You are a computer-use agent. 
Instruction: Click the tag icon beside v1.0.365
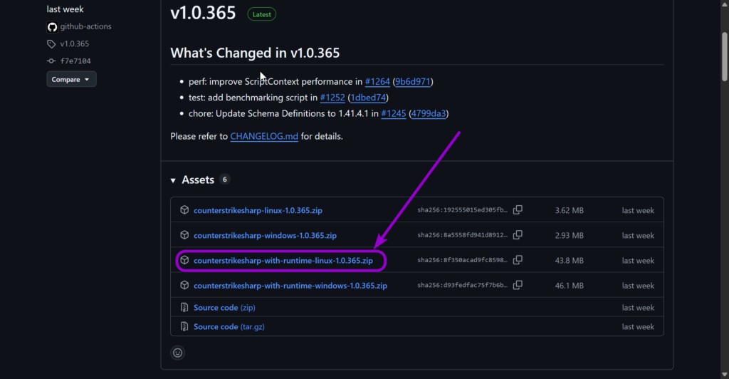pos(51,44)
